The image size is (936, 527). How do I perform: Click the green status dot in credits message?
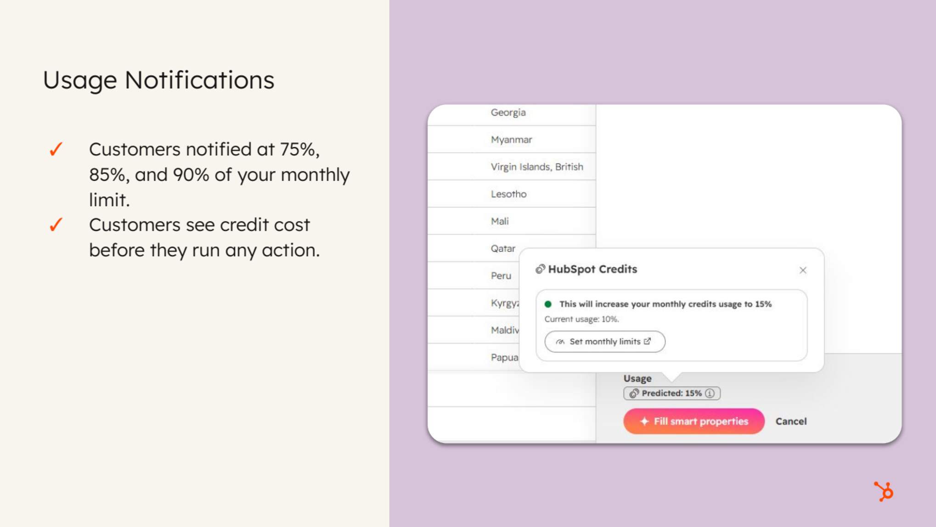[x=548, y=304]
